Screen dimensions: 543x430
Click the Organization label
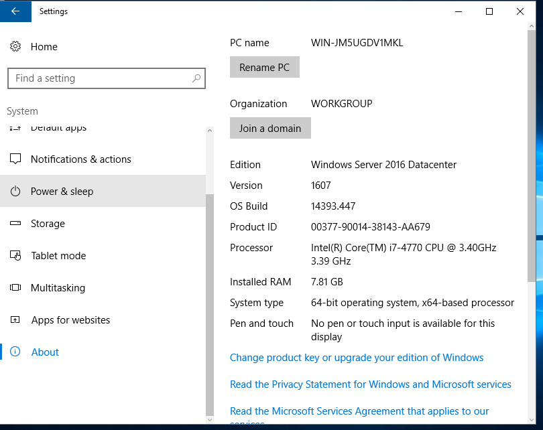pos(259,103)
